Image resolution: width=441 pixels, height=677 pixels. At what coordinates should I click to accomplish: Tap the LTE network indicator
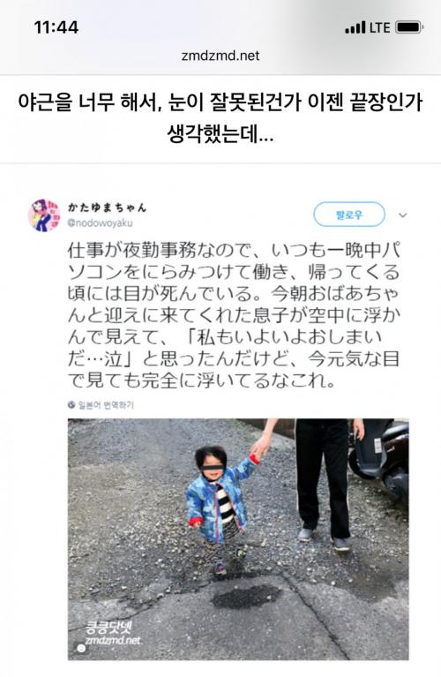click(380, 27)
